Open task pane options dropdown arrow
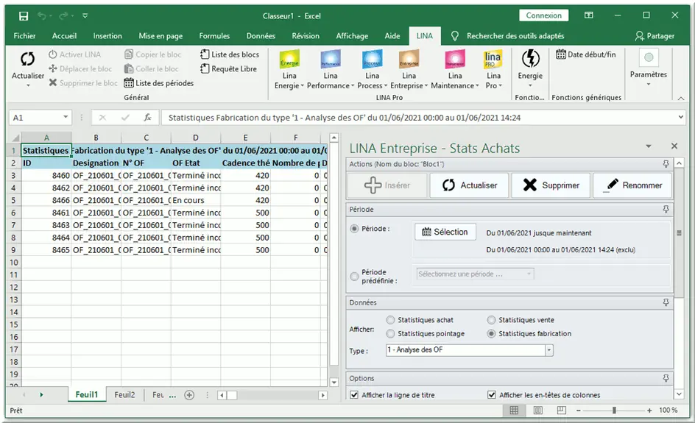695x423 pixels. click(649, 146)
